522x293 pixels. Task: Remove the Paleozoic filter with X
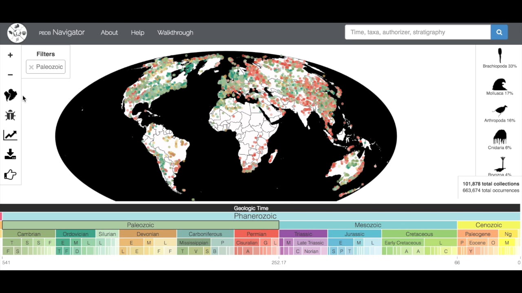tap(31, 67)
